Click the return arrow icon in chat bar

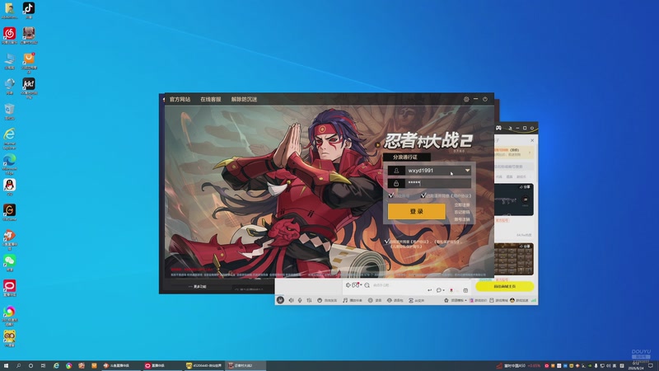(x=429, y=290)
